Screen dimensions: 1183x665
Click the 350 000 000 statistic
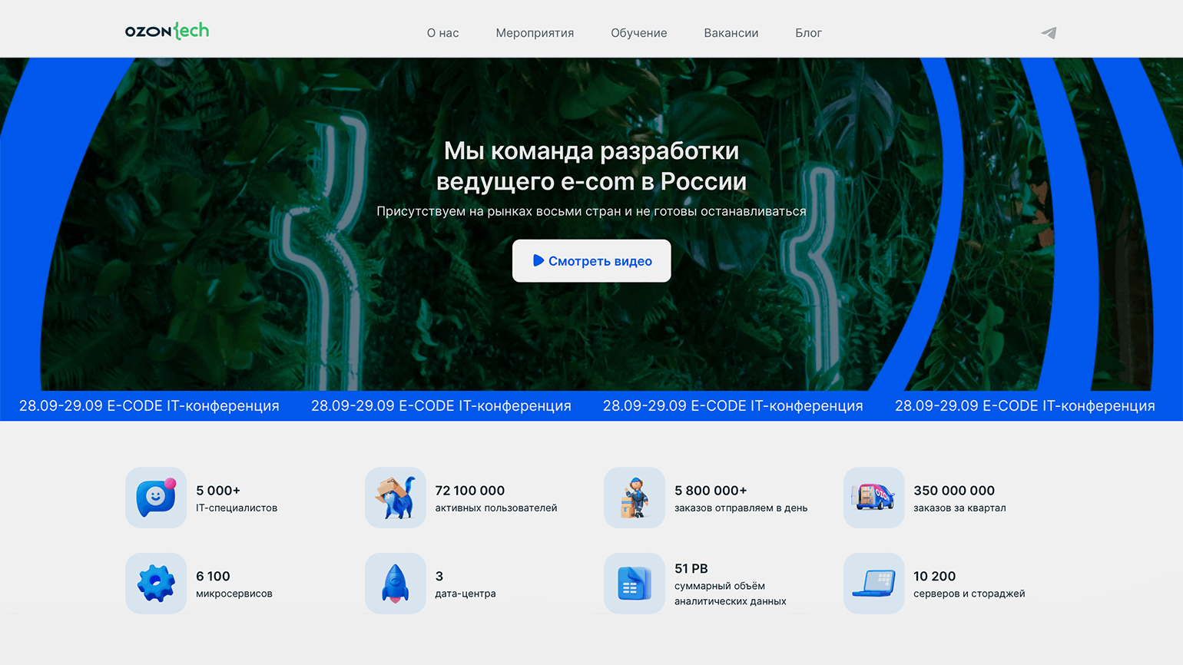(x=954, y=491)
